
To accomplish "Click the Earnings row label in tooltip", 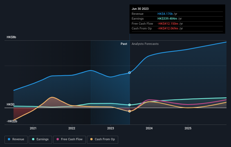I will 138,19.
